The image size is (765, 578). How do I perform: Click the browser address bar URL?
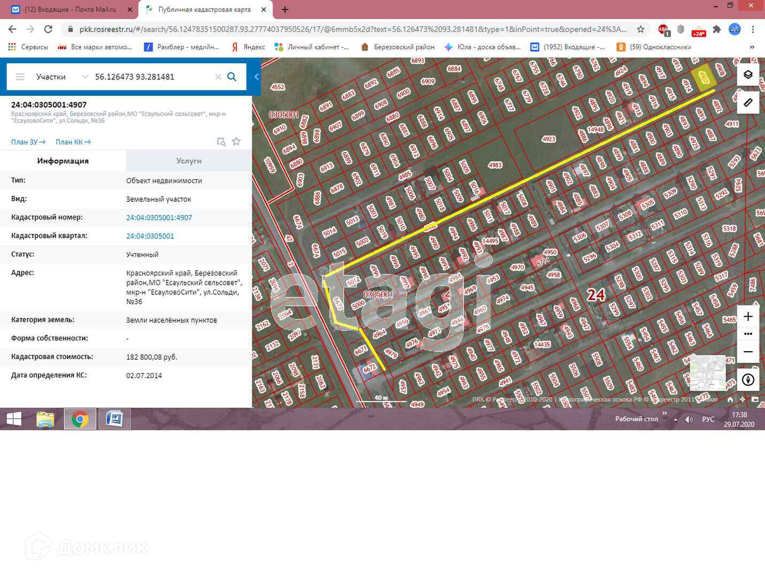click(x=353, y=29)
